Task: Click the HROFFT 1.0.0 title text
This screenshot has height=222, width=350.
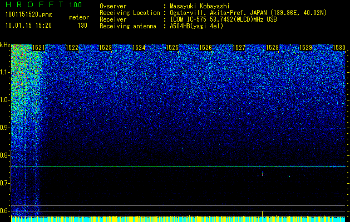Action: 44,4
